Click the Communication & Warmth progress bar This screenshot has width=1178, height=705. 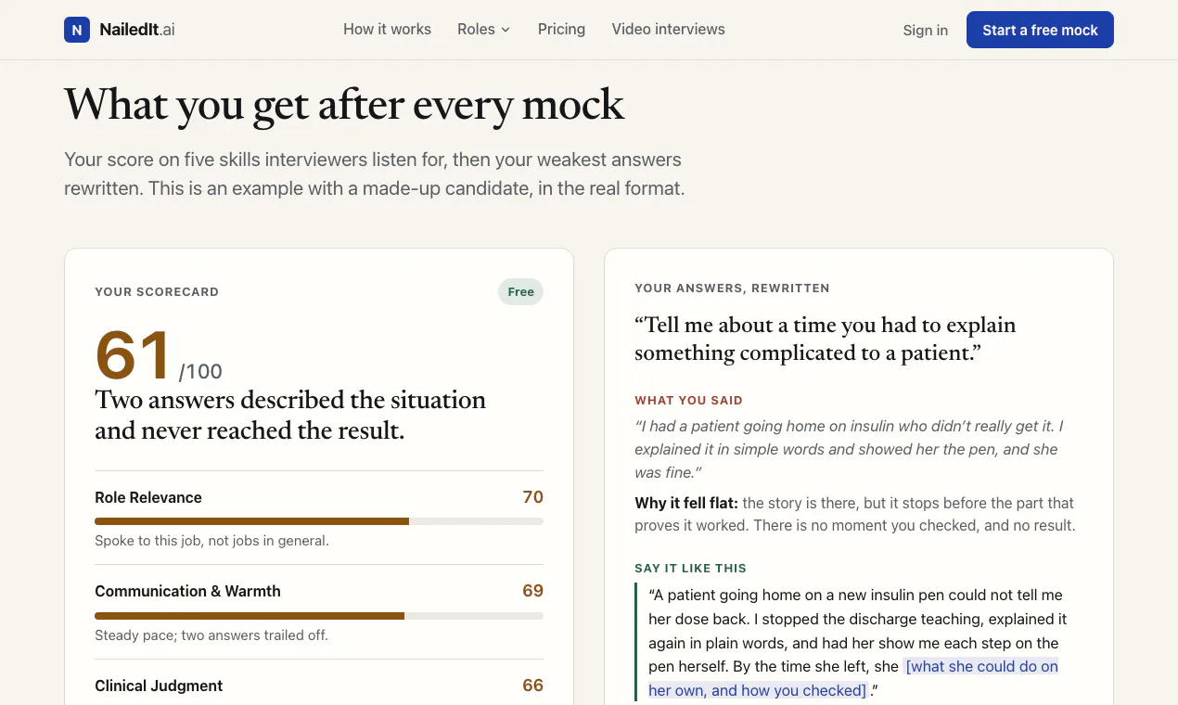coord(319,616)
